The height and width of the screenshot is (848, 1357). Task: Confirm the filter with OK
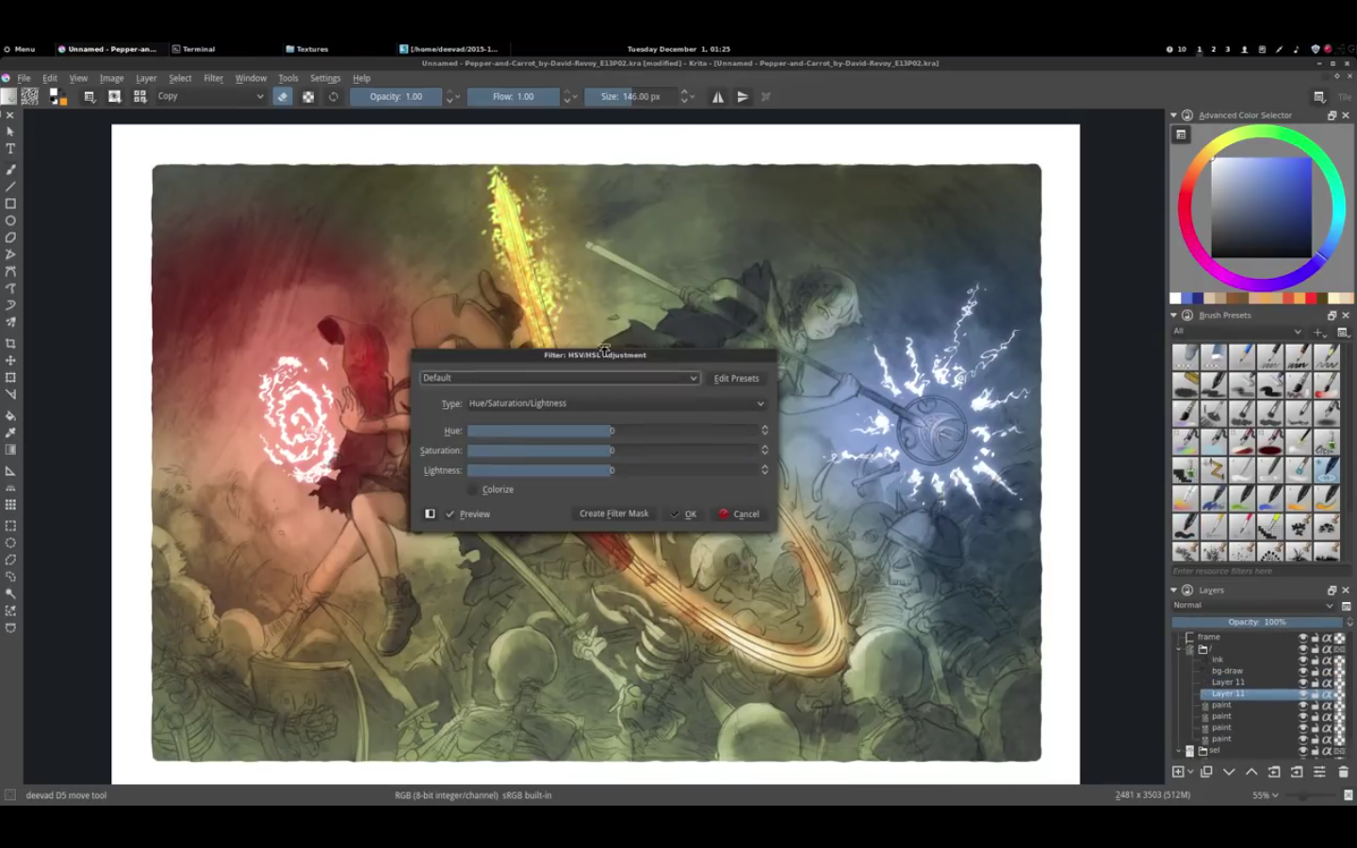tap(684, 514)
